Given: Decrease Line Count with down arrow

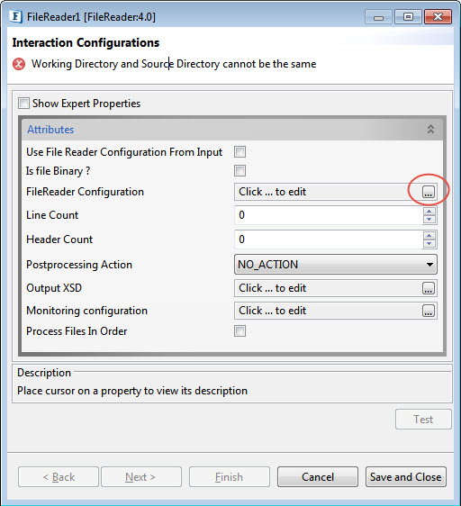Looking at the screenshot, I should pyautogui.click(x=429, y=220).
